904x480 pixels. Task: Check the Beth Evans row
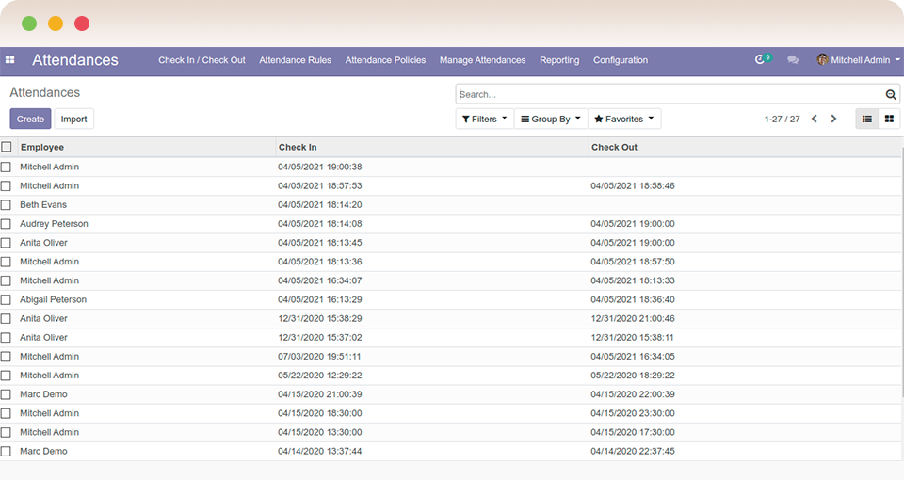coord(6,205)
